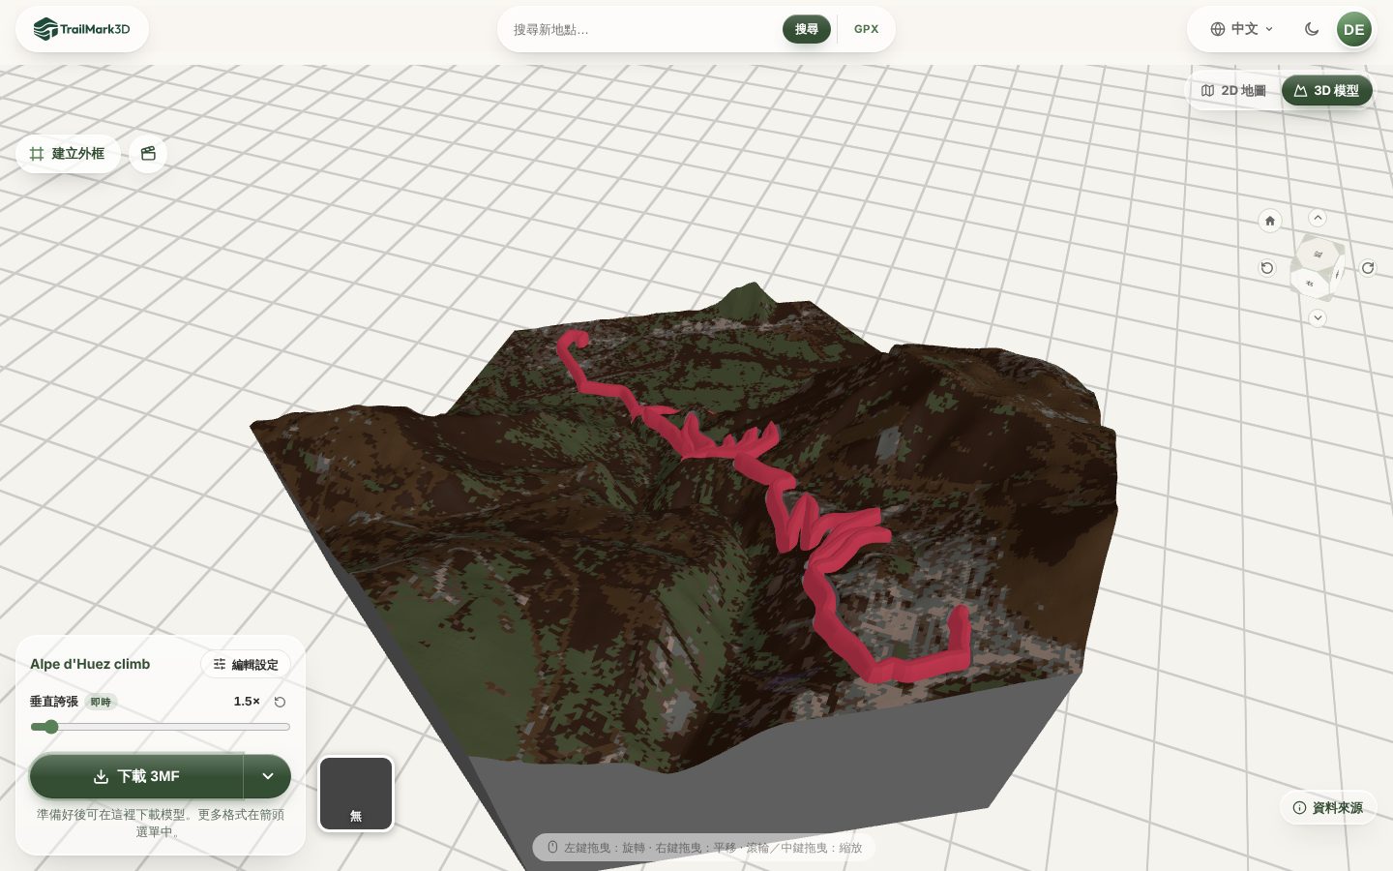Screen dimensions: 1393x871
Task: Tilt view down with the down chevron
Action: 1318,317
